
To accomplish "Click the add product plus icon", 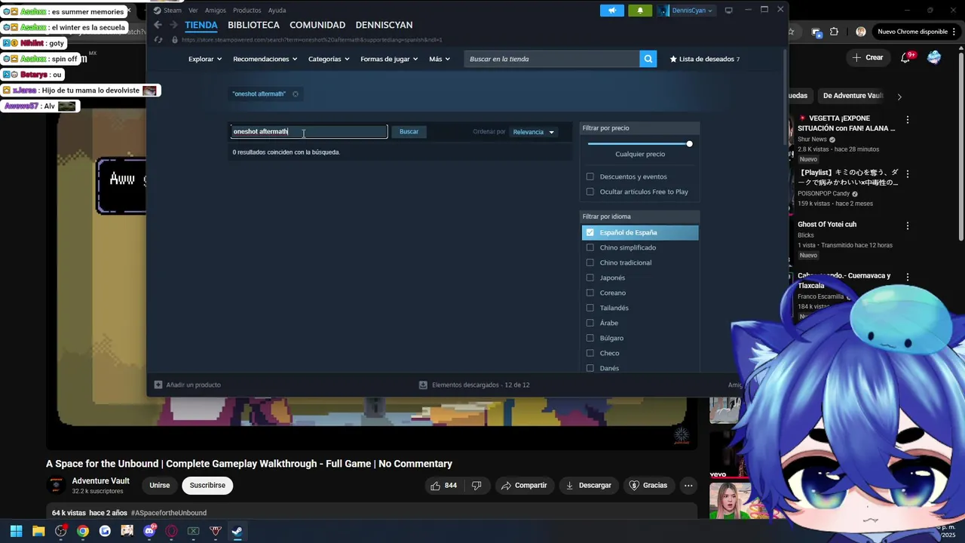I will coord(158,385).
